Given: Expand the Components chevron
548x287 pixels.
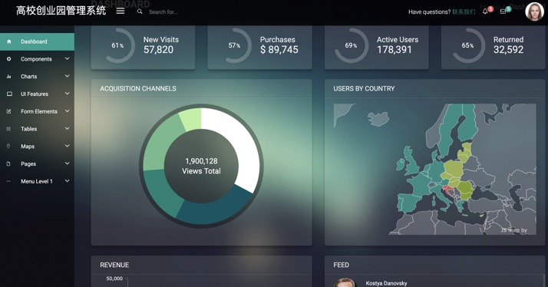Looking at the screenshot, I should coord(67,59).
